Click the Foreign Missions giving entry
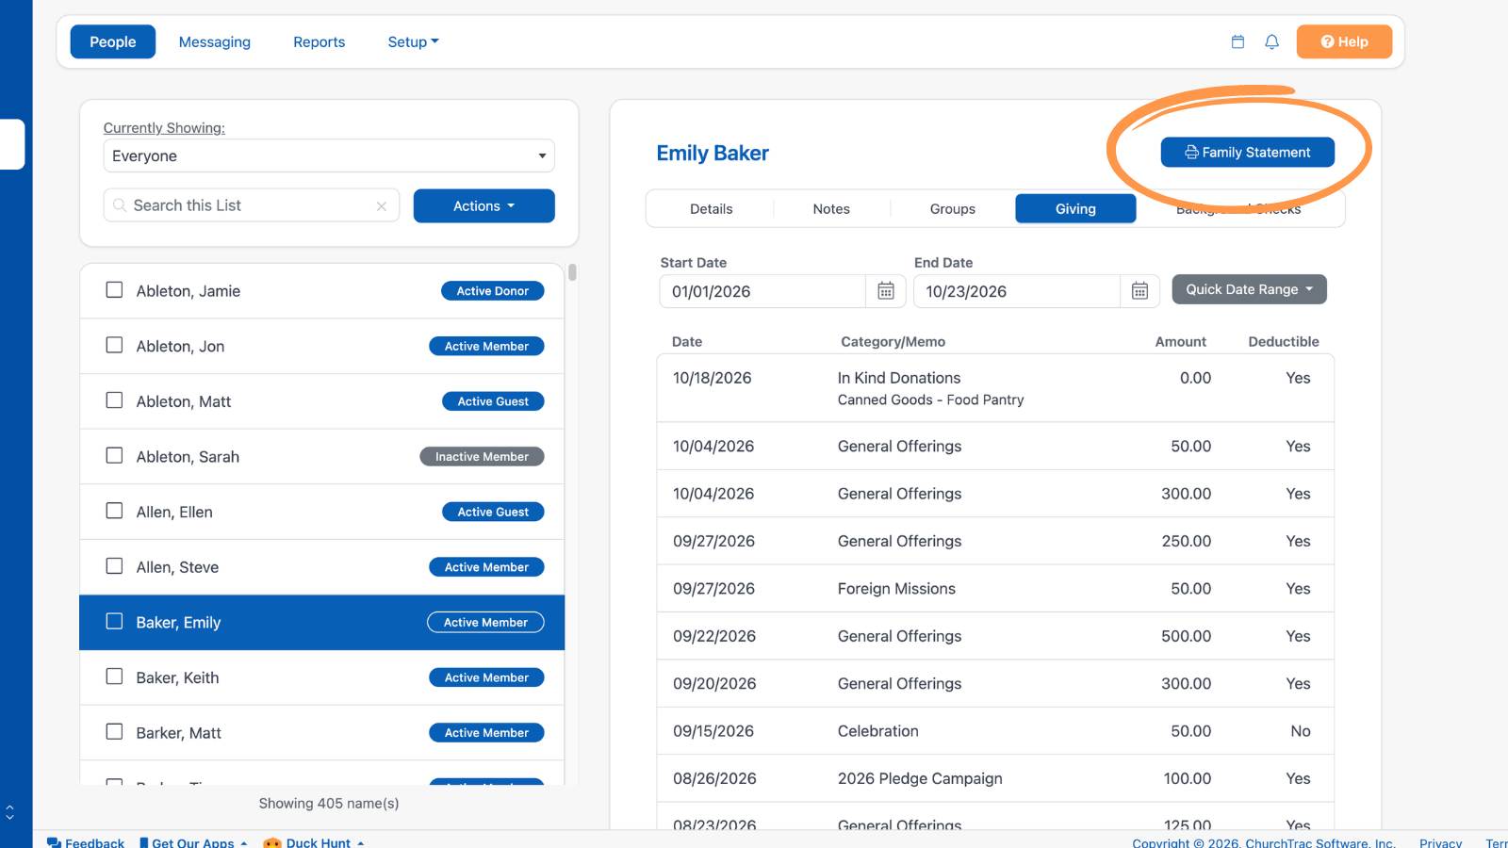 coord(995,588)
